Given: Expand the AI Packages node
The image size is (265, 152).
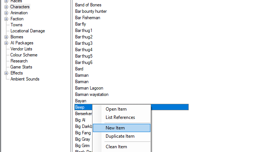Looking at the screenshot, I should coord(6,43).
